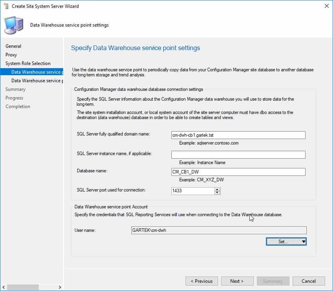Open System Role Selection step
Viewport: 333px width, 291px height.
pos(28,63)
